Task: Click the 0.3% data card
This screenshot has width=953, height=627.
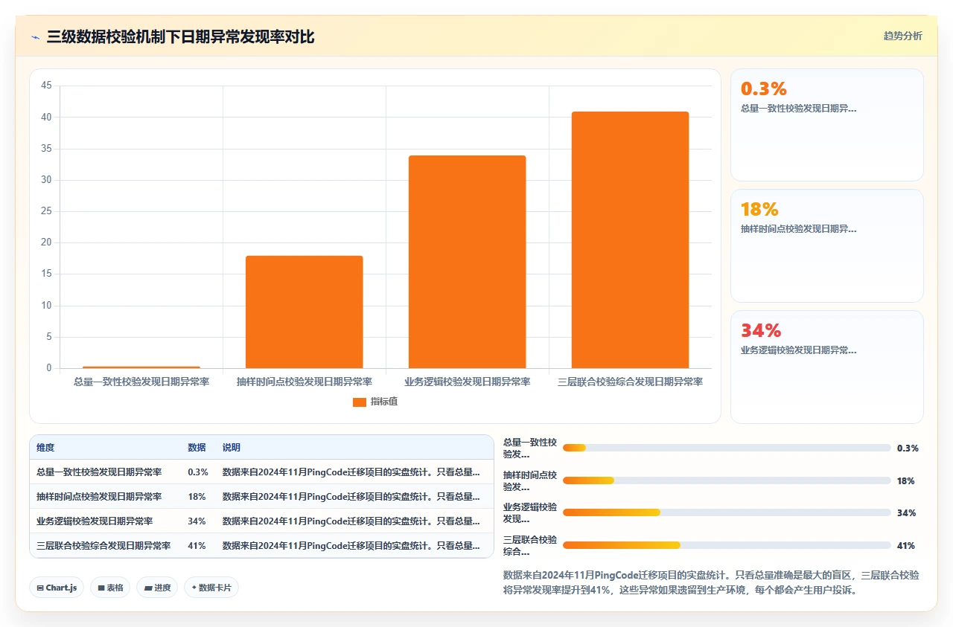Action: pyautogui.click(x=827, y=125)
